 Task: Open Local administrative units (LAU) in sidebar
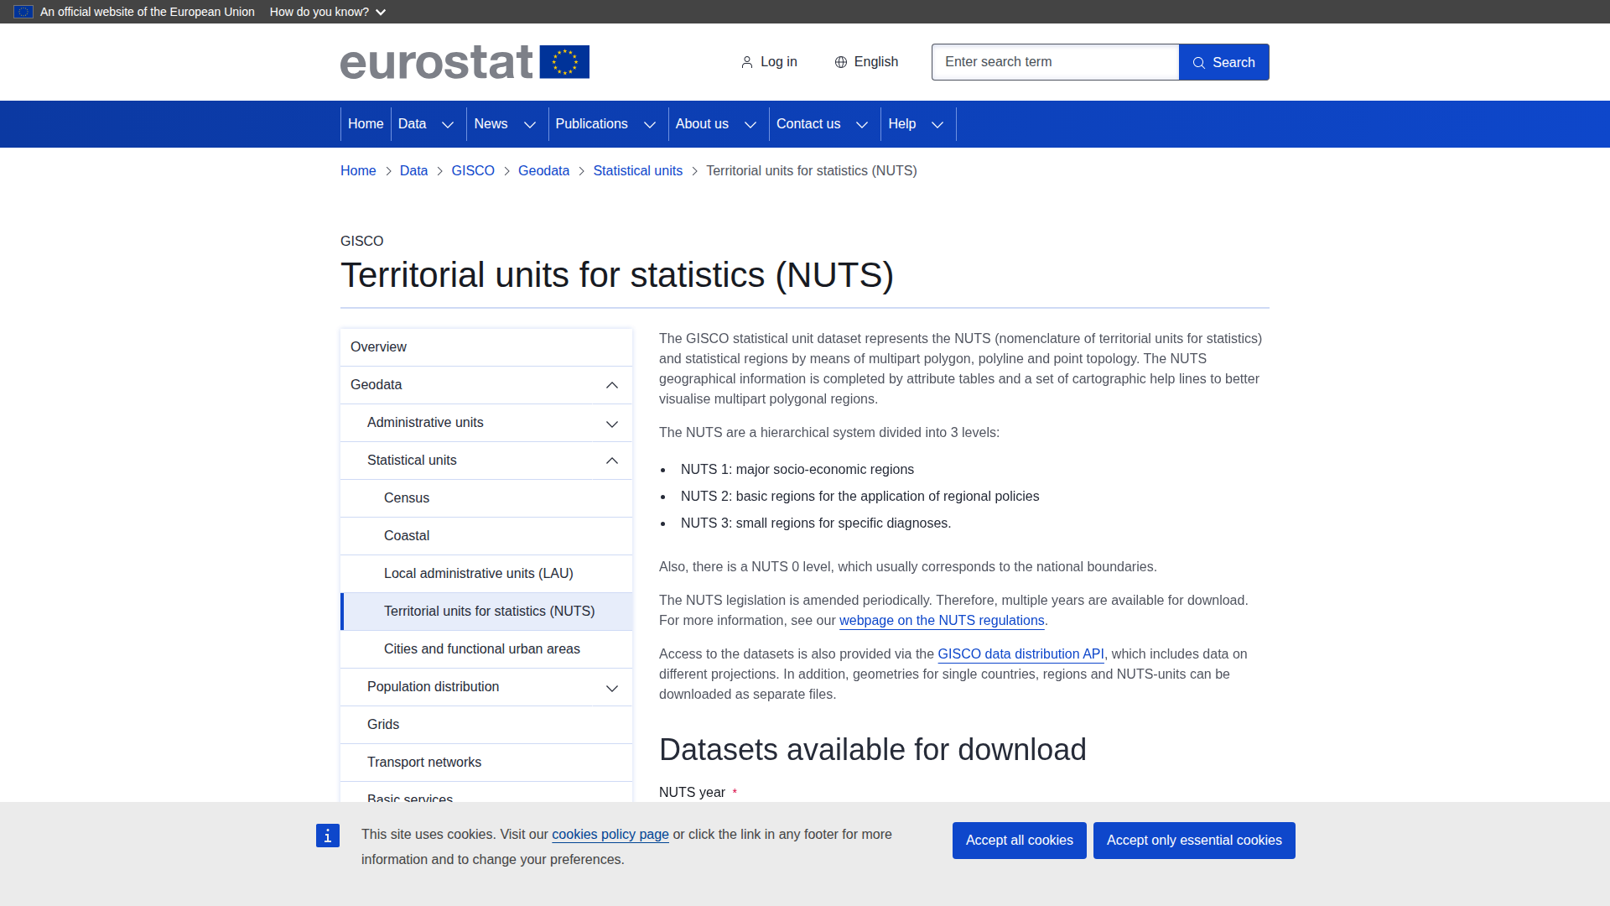point(486,574)
